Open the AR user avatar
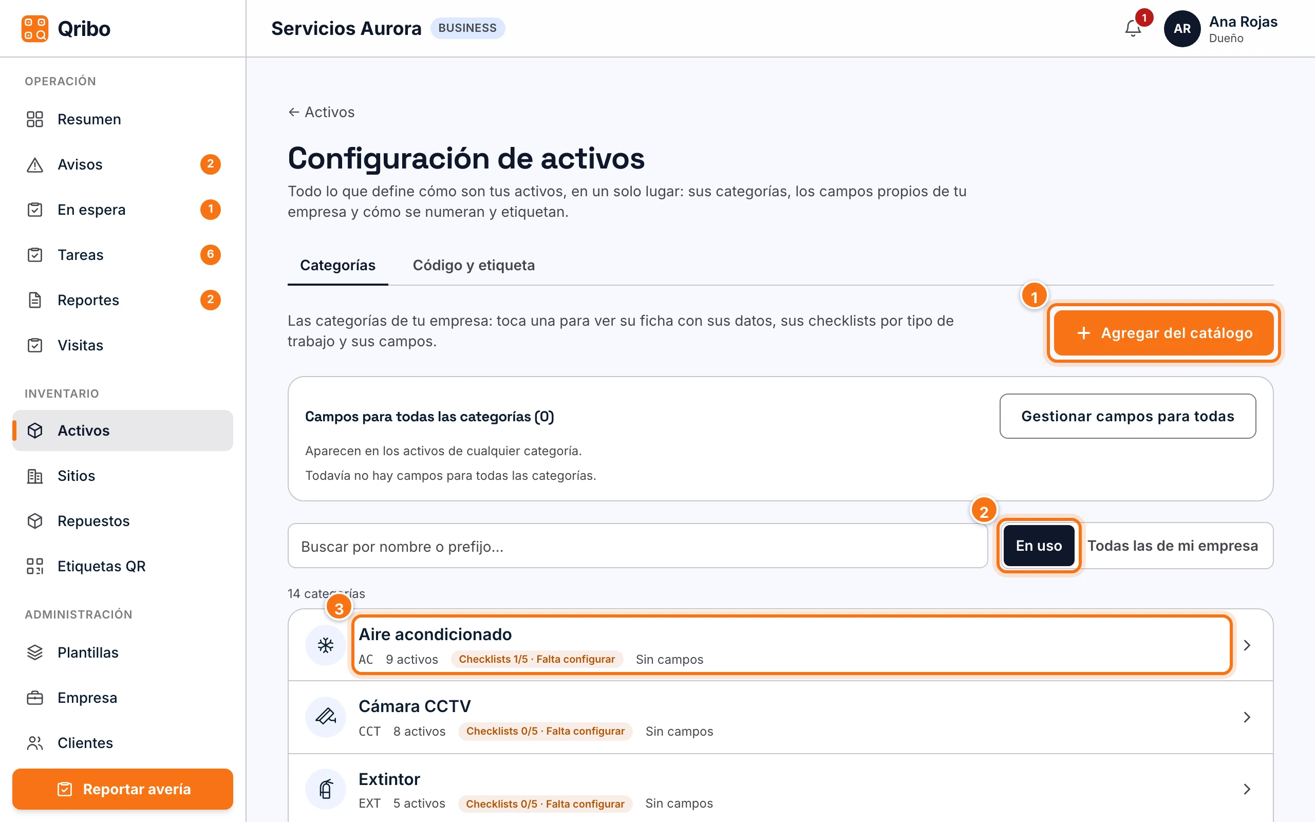The image size is (1315, 822). pos(1182,28)
